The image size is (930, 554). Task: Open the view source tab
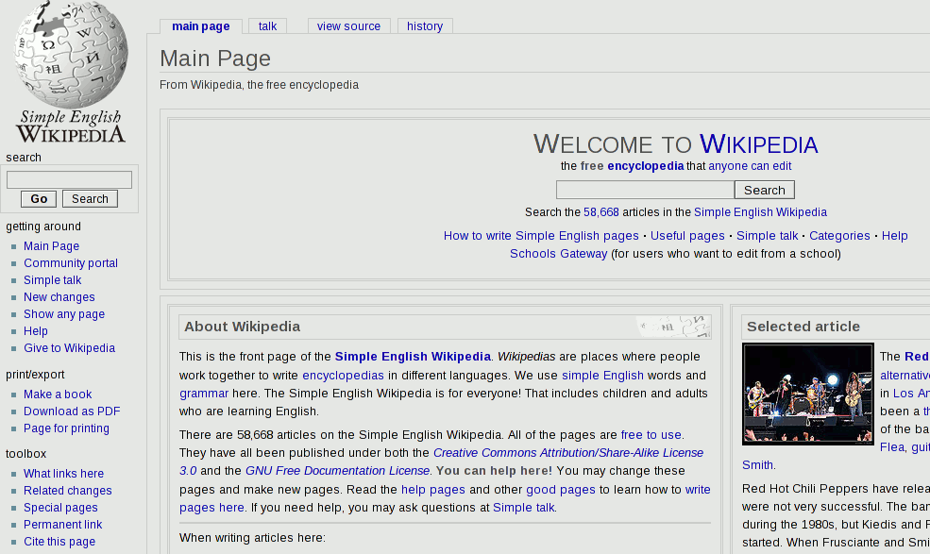pos(348,26)
